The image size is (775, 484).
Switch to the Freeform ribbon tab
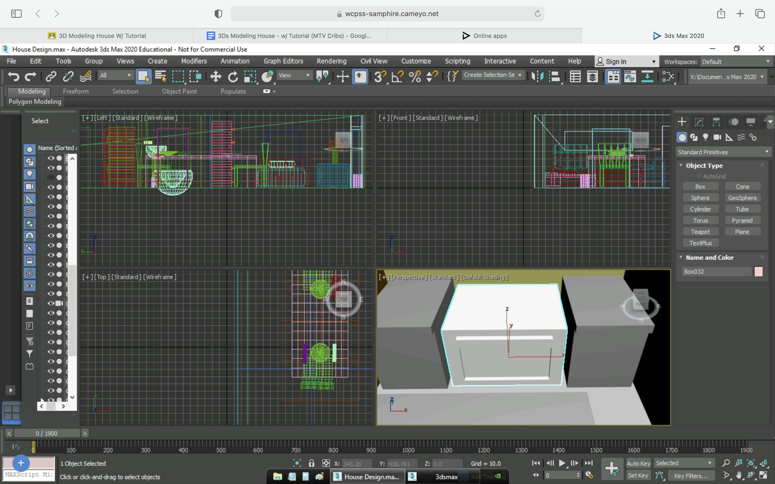[76, 91]
